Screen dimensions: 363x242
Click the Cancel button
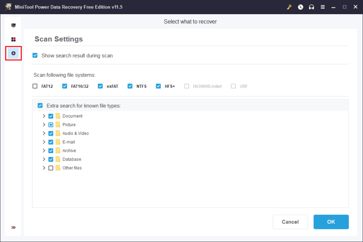point(290,222)
